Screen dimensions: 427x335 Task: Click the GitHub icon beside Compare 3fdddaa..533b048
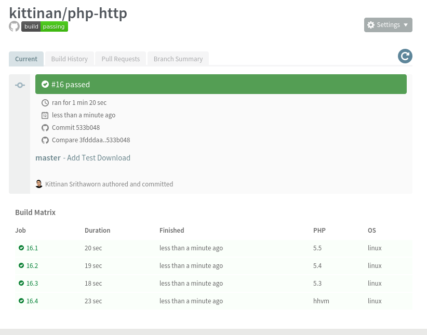(45, 140)
